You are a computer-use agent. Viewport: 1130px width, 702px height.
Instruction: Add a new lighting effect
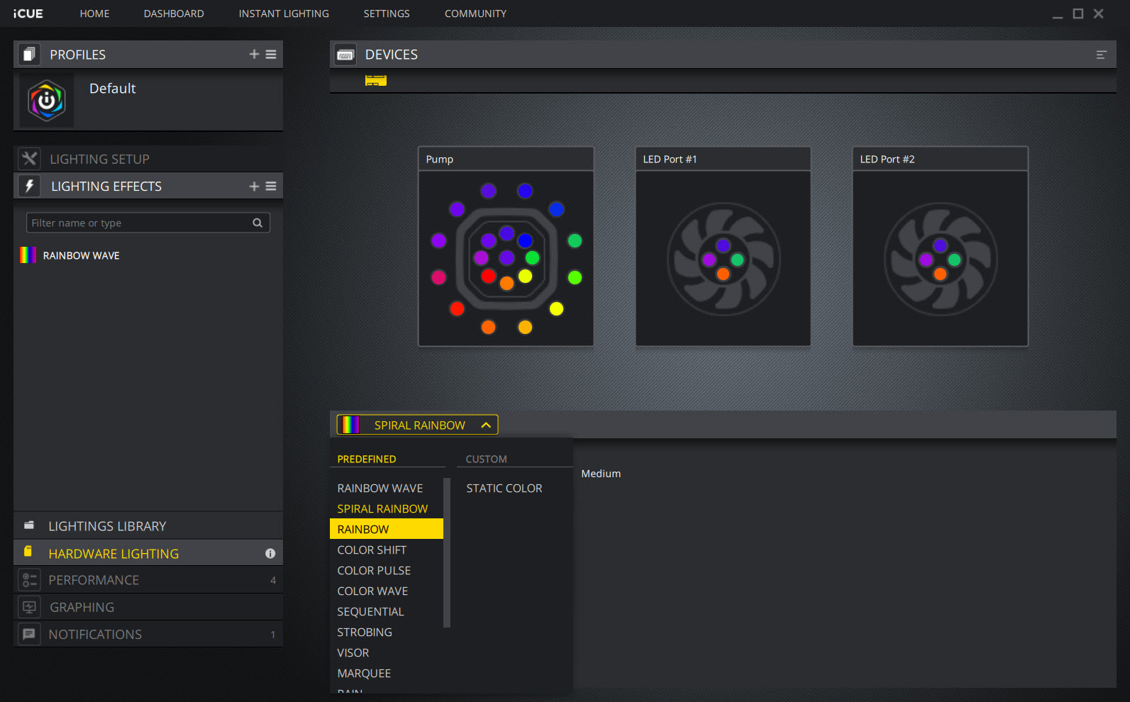coord(254,186)
